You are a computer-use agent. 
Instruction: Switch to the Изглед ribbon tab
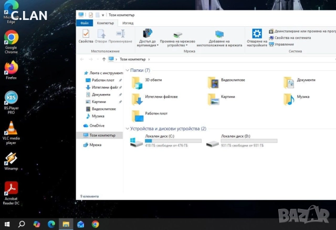pyautogui.click(x=128, y=23)
